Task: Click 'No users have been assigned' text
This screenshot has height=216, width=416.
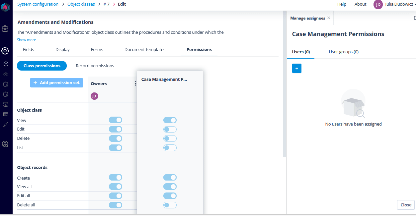Action: click(x=353, y=124)
